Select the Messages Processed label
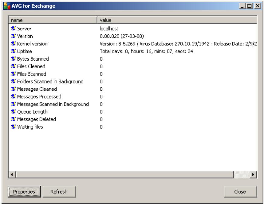This screenshot has width=264, height=204. (x=39, y=97)
